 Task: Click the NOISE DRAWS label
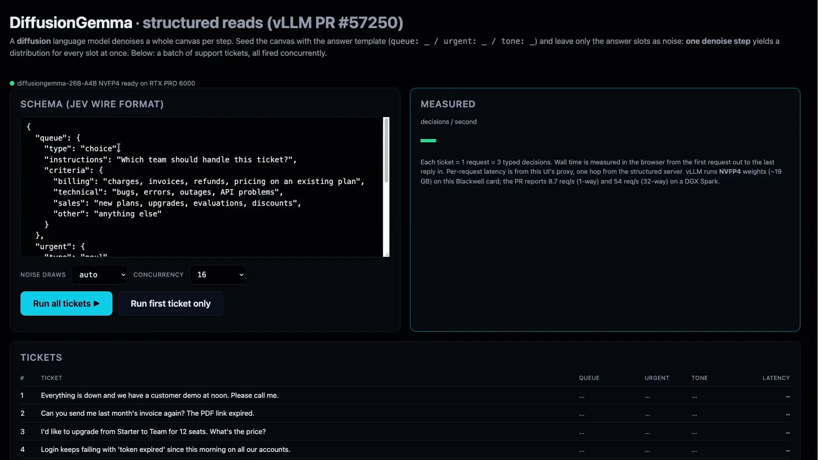[x=43, y=275]
